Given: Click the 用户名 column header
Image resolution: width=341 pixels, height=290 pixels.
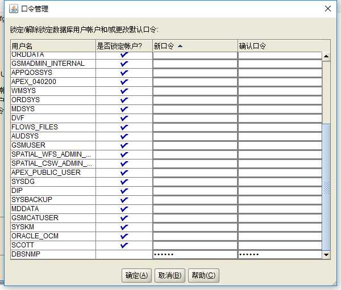Looking at the screenshot, I should point(53,46).
